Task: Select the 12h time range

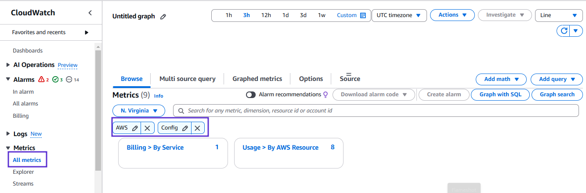Action: coord(266,15)
